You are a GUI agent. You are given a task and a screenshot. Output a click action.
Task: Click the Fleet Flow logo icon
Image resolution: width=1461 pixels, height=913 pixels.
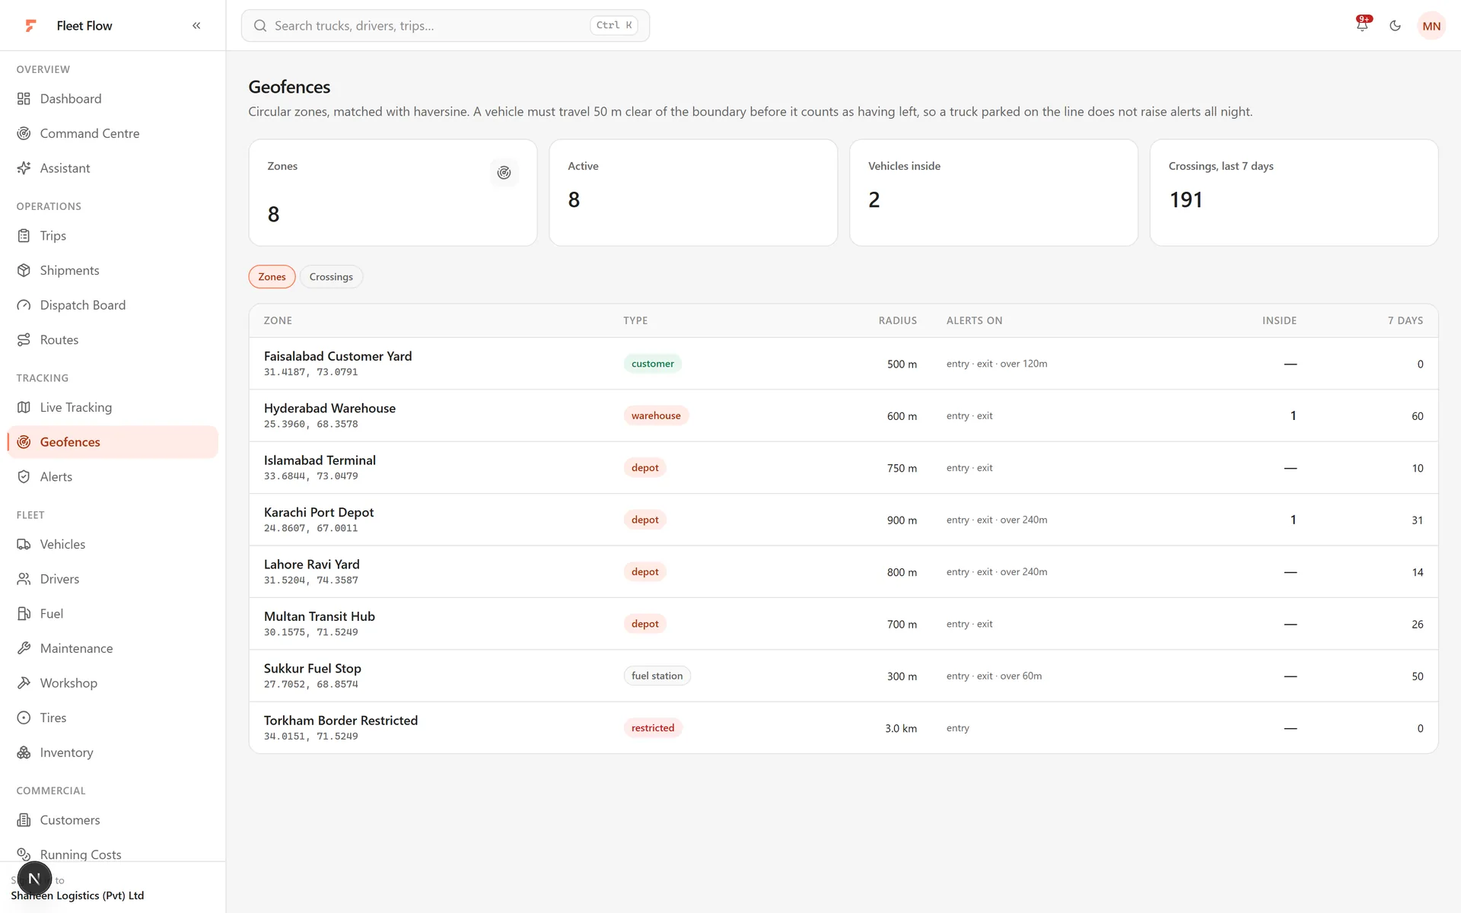point(31,26)
